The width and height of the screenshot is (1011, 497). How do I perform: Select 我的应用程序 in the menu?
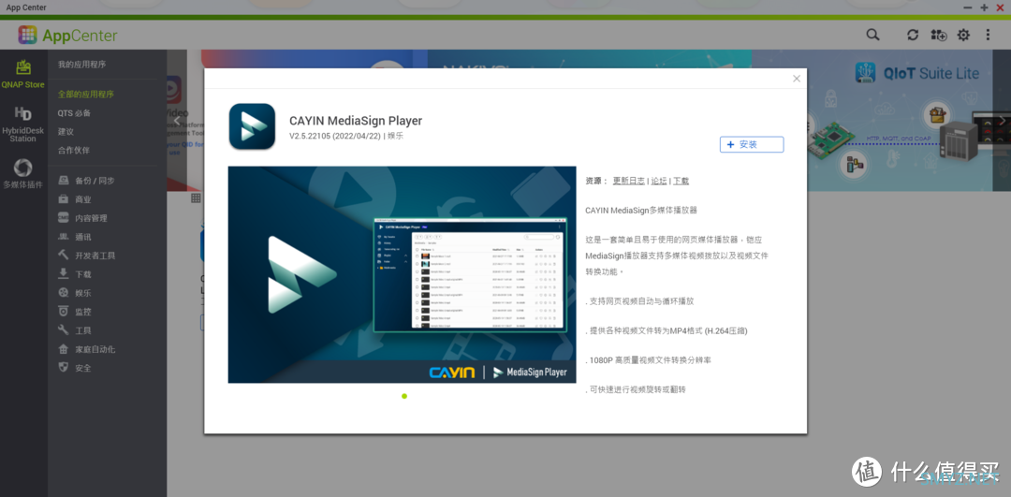click(x=82, y=65)
